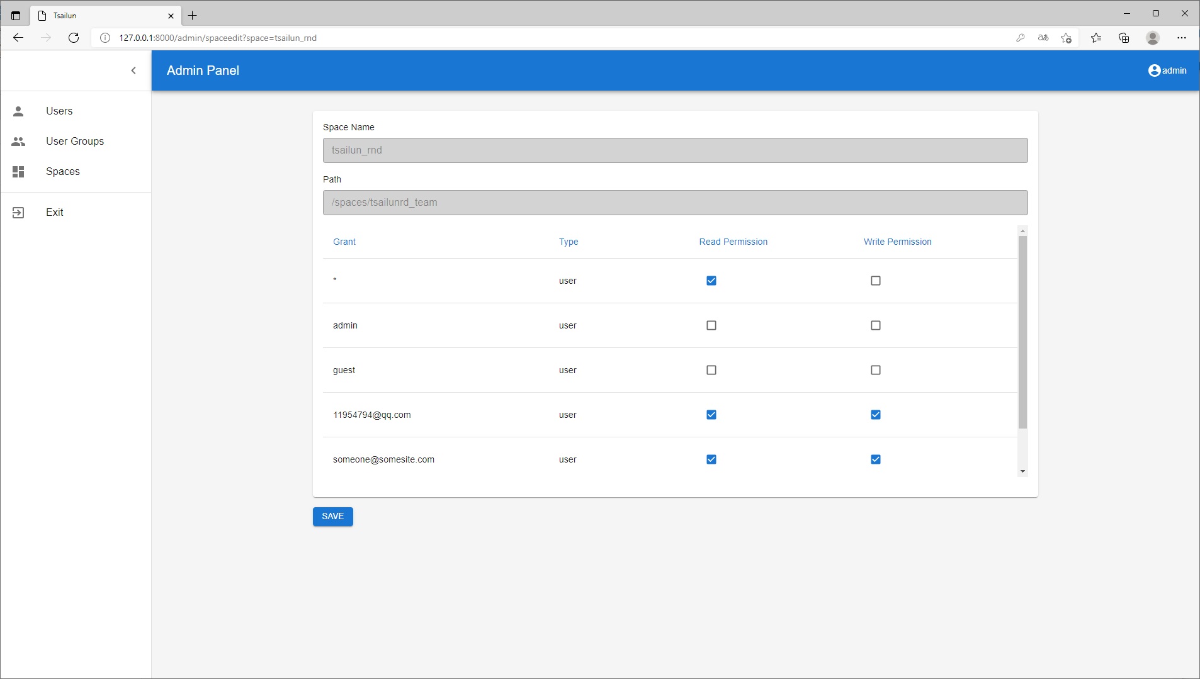Sort by the Type column header

click(x=569, y=242)
